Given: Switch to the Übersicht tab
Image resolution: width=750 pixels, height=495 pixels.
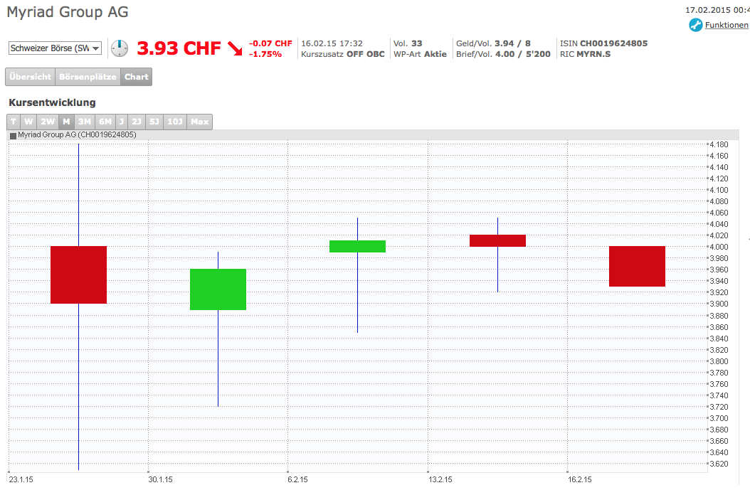Looking at the screenshot, I should (x=30, y=77).
